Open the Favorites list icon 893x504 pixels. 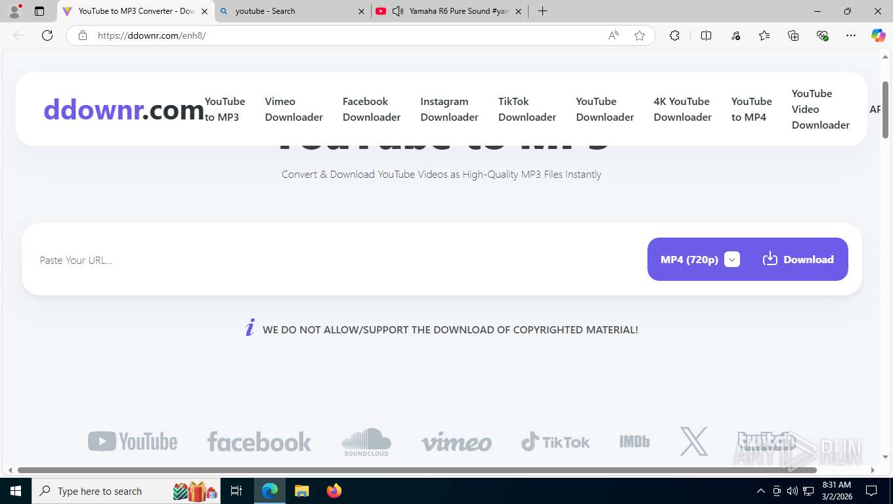click(764, 35)
